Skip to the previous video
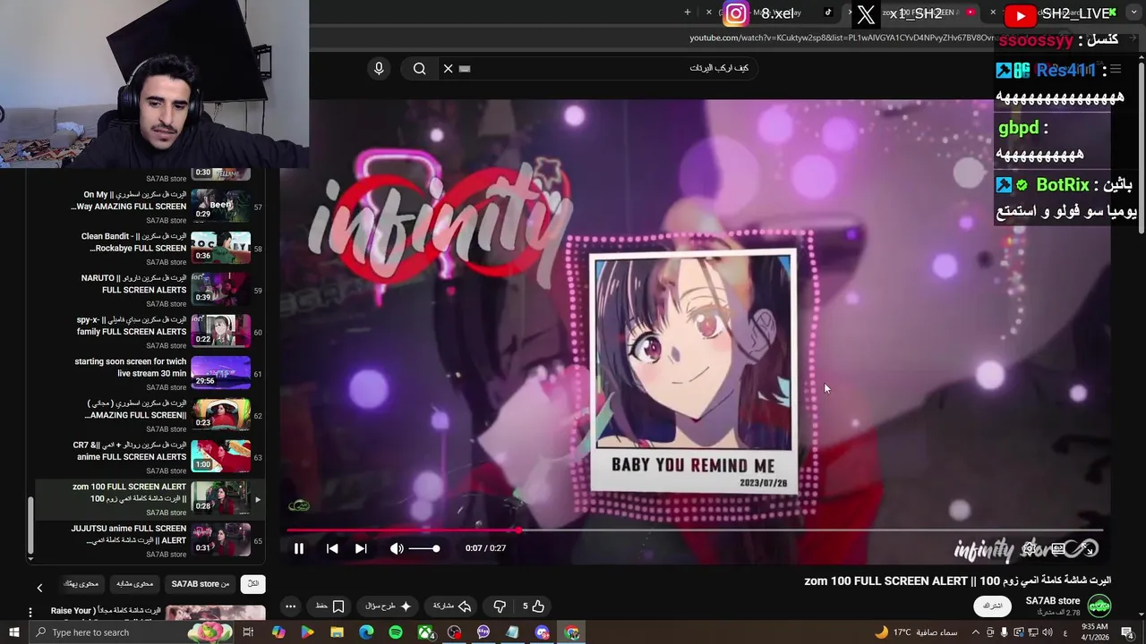 [x=332, y=548]
